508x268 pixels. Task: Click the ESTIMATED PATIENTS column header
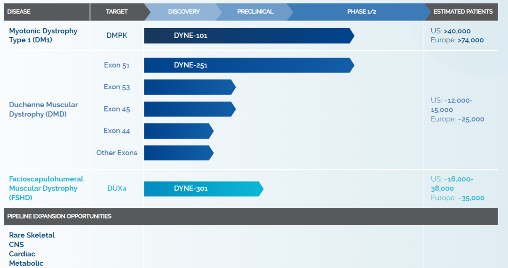pyautogui.click(x=463, y=12)
